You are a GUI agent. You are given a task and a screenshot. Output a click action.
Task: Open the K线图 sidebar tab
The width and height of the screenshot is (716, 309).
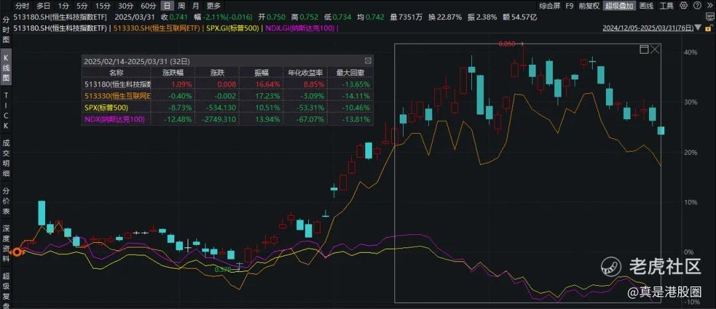click(6, 69)
